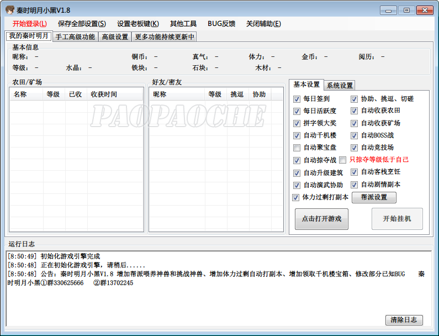Click the 清除日志 button

tap(404, 320)
